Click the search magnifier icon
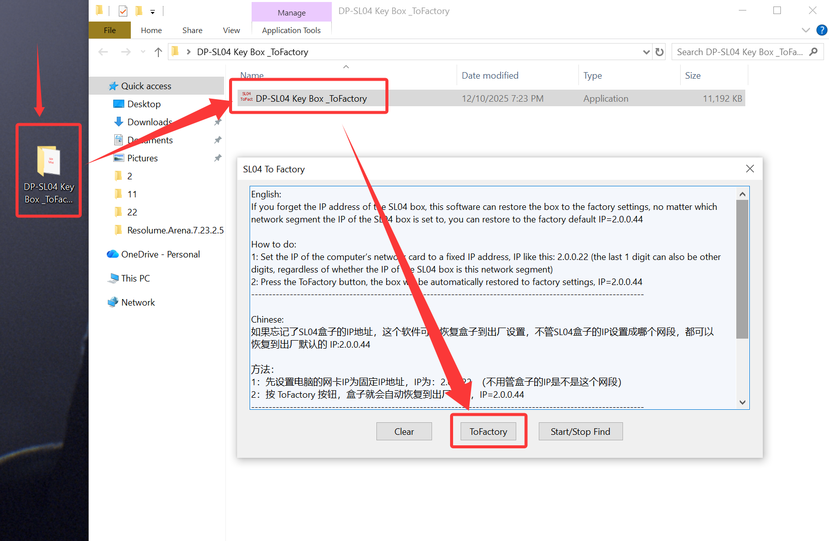This screenshot has height=541, width=829. pos(813,52)
